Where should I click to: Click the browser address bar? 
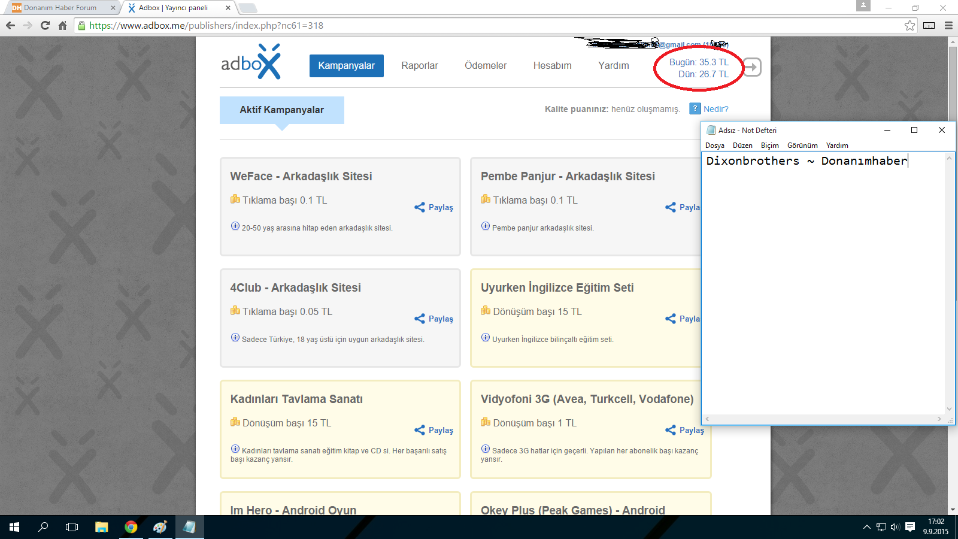[x=479, y=25]
